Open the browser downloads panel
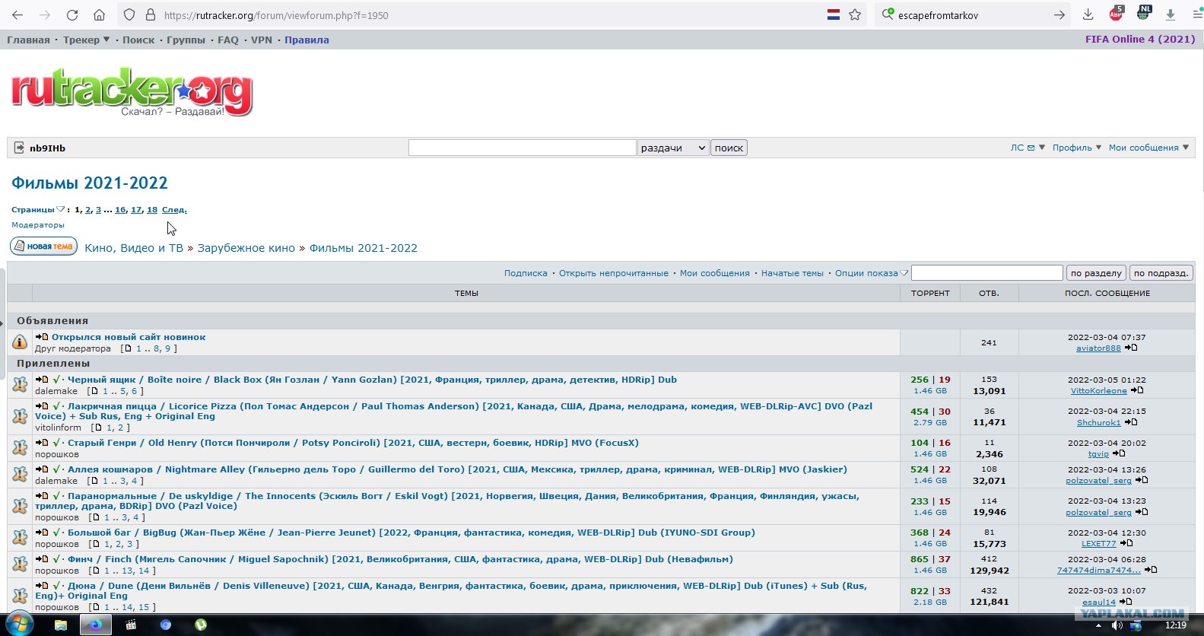This screenshot has width=1204, height=636. point(1088,15)
